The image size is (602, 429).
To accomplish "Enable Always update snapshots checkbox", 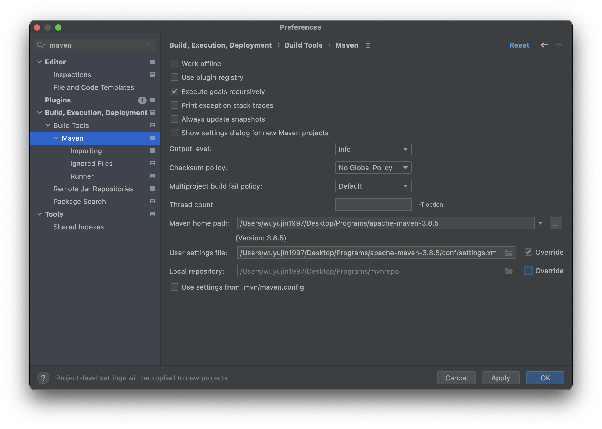I will 174,119.
